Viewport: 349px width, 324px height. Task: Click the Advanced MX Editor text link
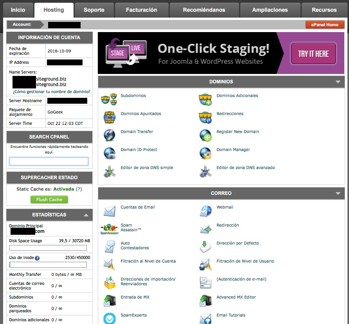(x=236, y=297)
